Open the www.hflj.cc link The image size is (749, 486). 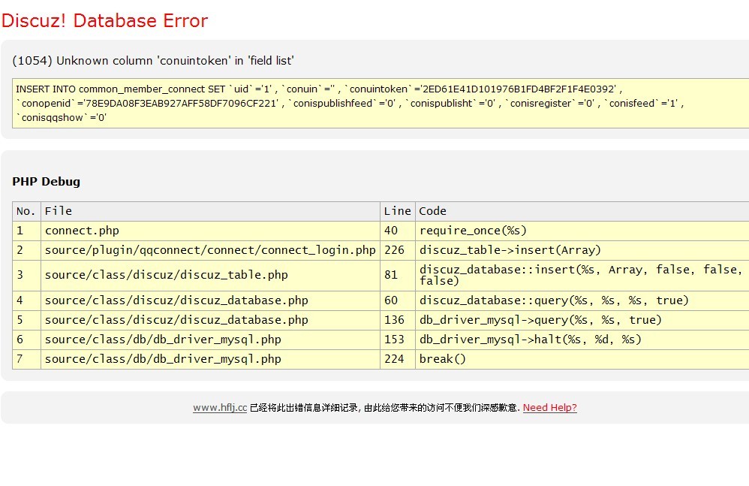click(220, 408)
